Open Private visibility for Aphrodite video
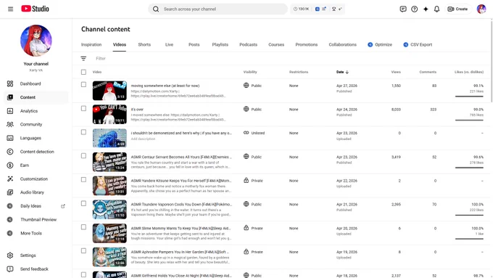Viewport: 493px width, 278px height. (253, 252)
